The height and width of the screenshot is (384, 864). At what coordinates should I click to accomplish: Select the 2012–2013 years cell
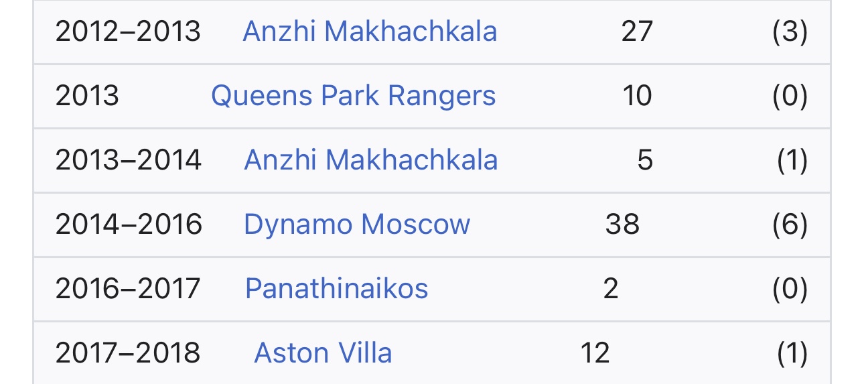click(x=128, y=31)
